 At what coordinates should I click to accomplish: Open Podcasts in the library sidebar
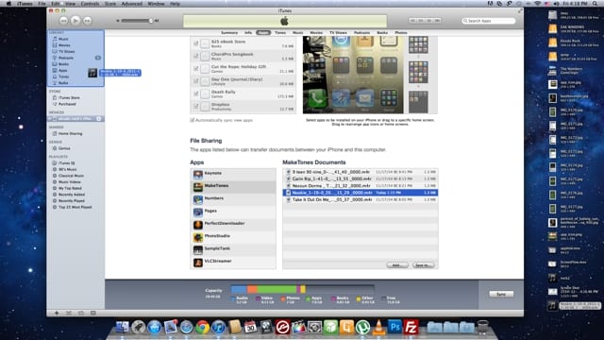tap(66, 58)
